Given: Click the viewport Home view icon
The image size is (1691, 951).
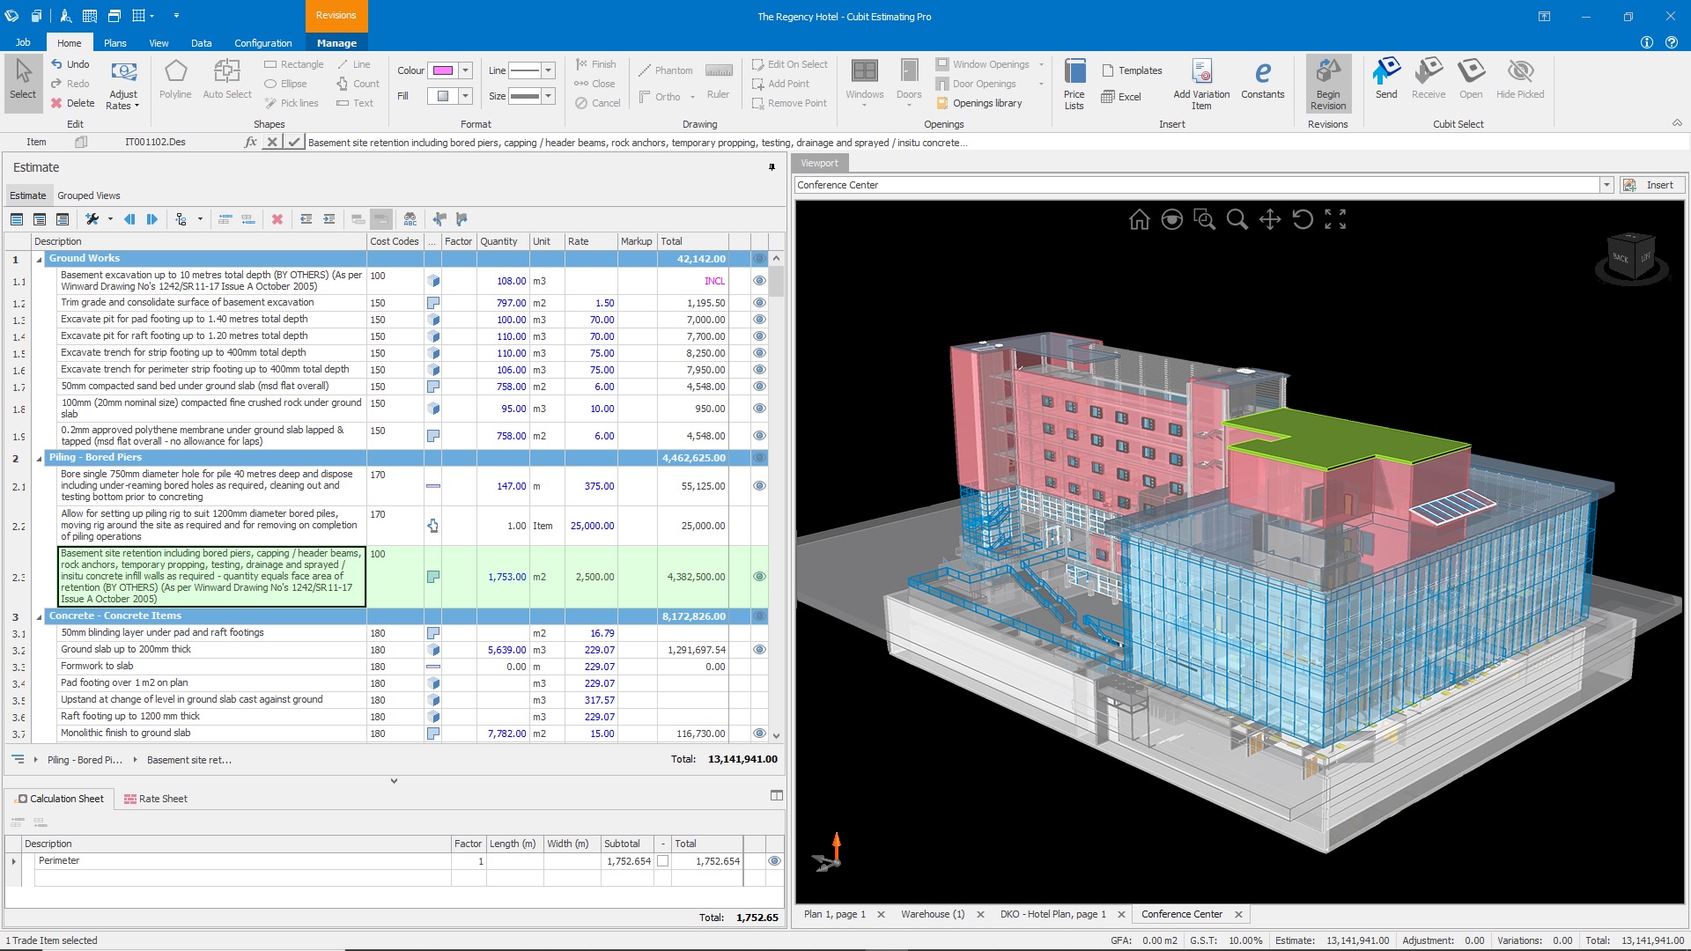Looking at the screenshot, I should (x=1139, y=219).
